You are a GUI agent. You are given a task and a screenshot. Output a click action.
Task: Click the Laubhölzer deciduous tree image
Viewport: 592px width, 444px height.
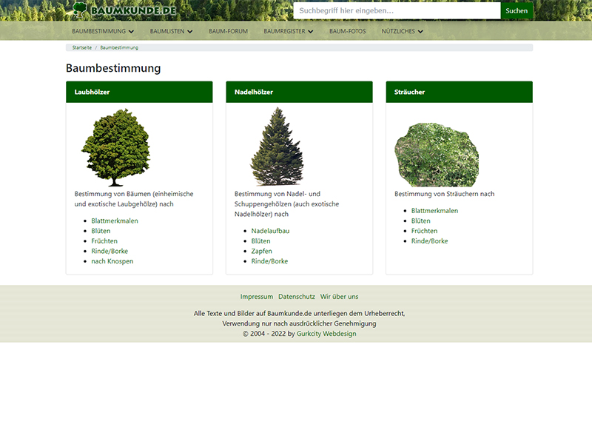[x=115, y=147]
